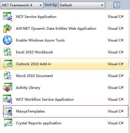The height and width of the screenshot is (133, 130).
Task: Click Visual C# label in Crystal Reports row
Action: (x=116, y=123)
